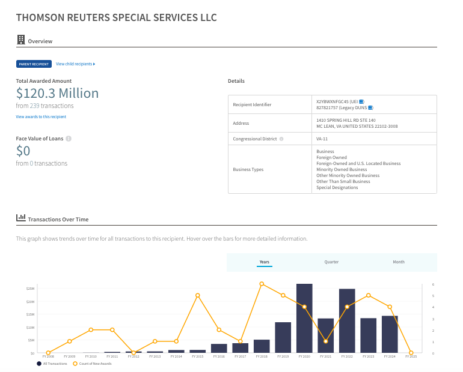Click the glossary icon next to UEI identifier

coord(361,102)
